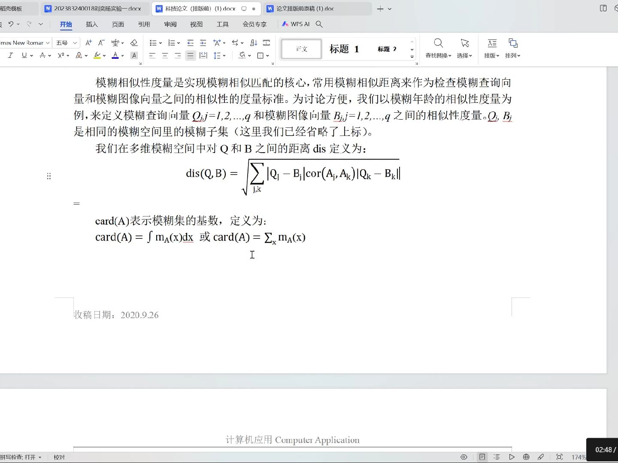
Task: Switch to the 引用 ribbon tab
Action: coord(144,24)
